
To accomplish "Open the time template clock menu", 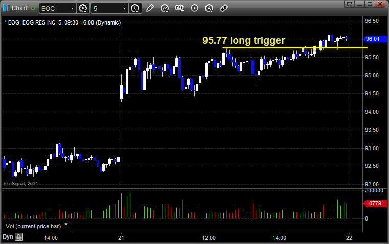I will [135, 8].
